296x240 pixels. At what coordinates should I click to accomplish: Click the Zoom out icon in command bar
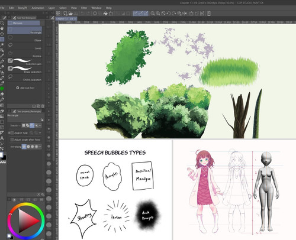153,14
